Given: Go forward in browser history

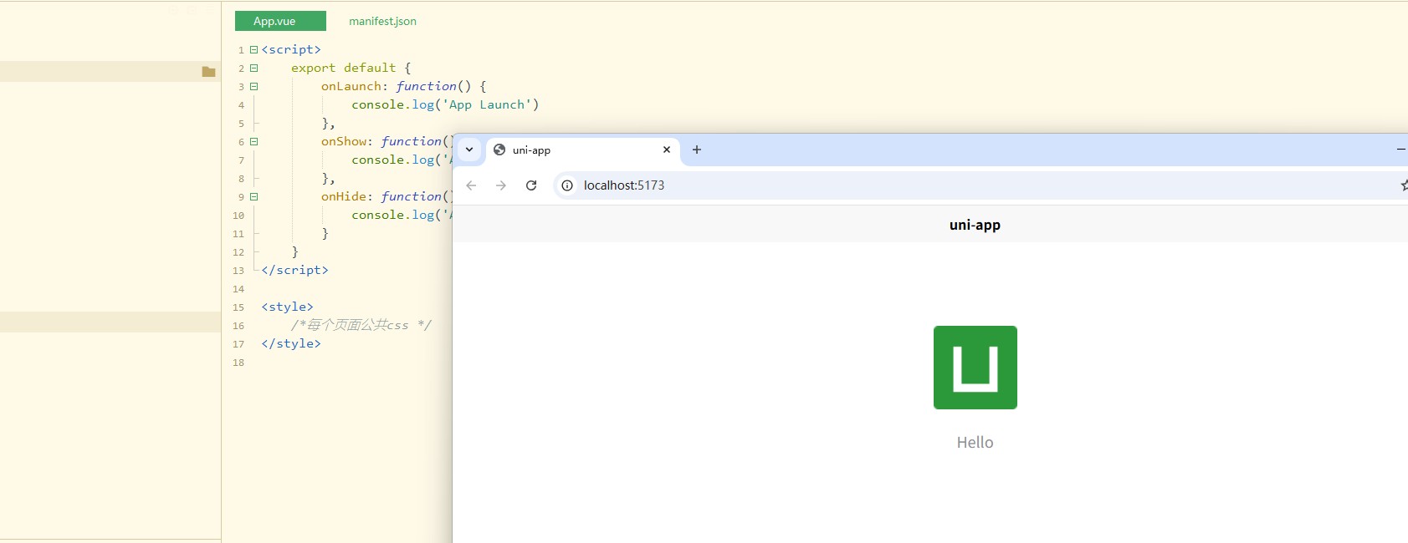Looking at the screenshot, I should pos(501,185).
